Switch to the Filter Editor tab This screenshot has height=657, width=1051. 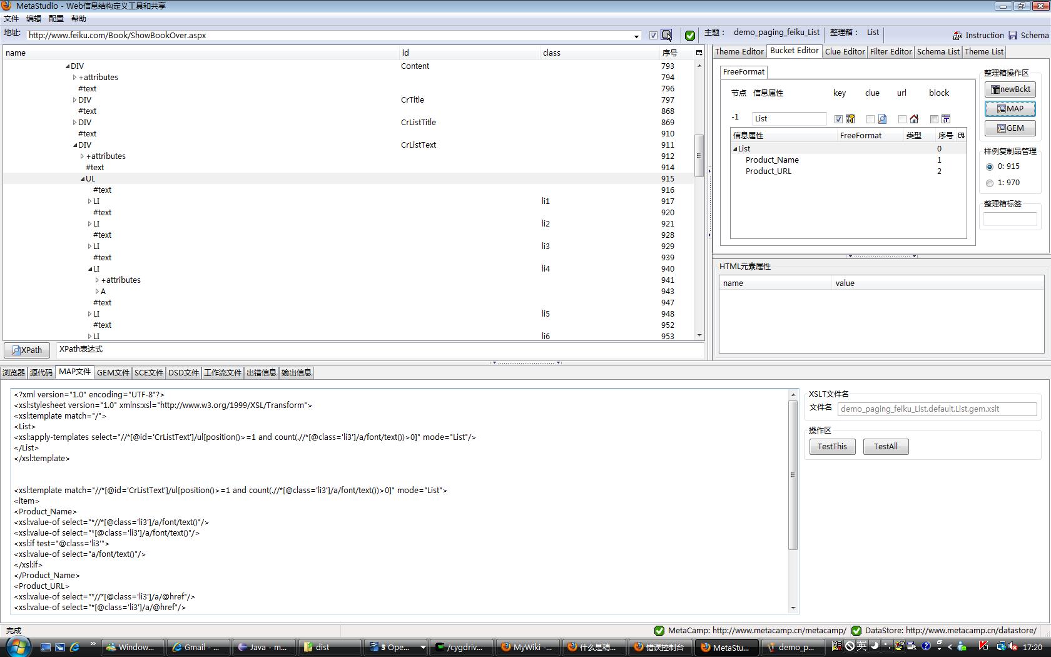[891, 52]
